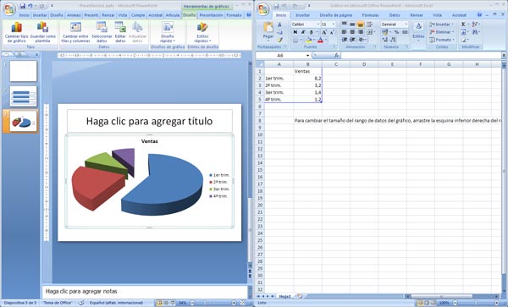Image resolution: width=508 pixels, height=307 pixels.
Task: Apply the 000 thousands separator style
Action: click(x=405, y=32)
